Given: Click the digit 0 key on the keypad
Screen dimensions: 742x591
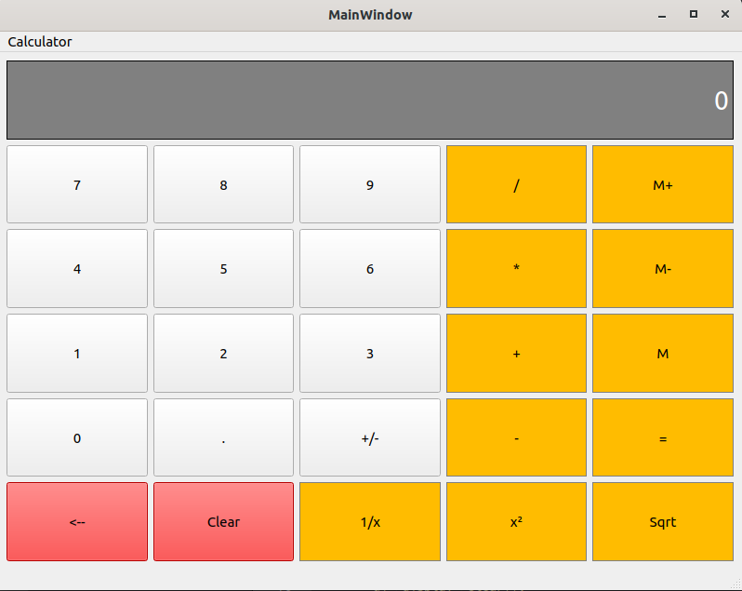Looking at the screenshot, I should pyautogui.click(x=77, y=437).
